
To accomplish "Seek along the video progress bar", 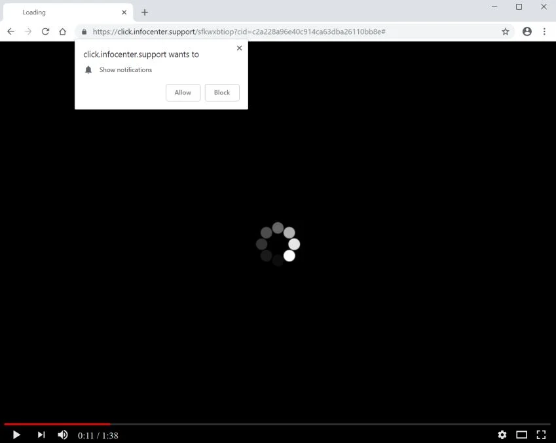I will tap(277, 424).
